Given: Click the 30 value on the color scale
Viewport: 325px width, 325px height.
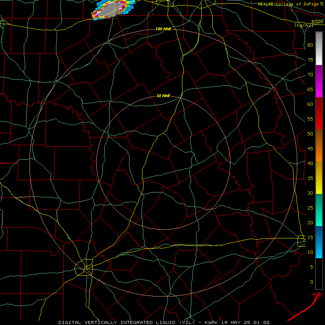Looking at the screenshot, I should (310, 193).
